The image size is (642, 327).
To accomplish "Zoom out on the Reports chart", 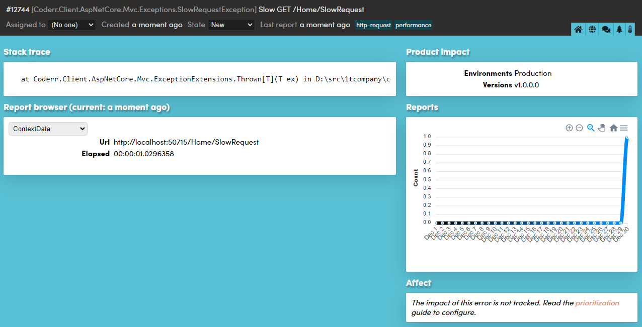I will 579,128.
